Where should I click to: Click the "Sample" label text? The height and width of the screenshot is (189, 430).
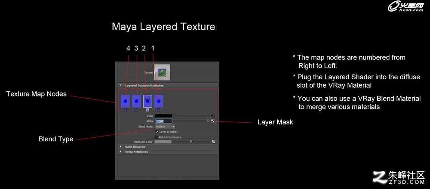[x=148, y=72]
